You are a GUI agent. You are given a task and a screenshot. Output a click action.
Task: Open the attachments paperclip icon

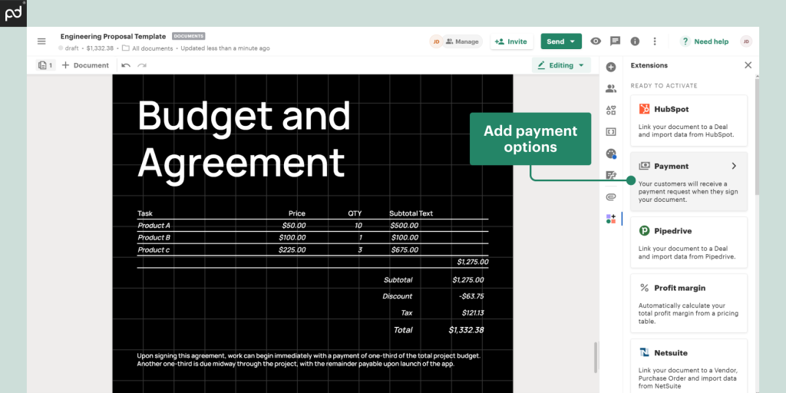611,196
